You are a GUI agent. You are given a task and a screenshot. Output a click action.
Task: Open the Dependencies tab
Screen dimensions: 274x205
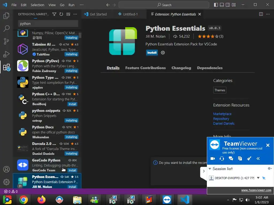click(210, 68)
